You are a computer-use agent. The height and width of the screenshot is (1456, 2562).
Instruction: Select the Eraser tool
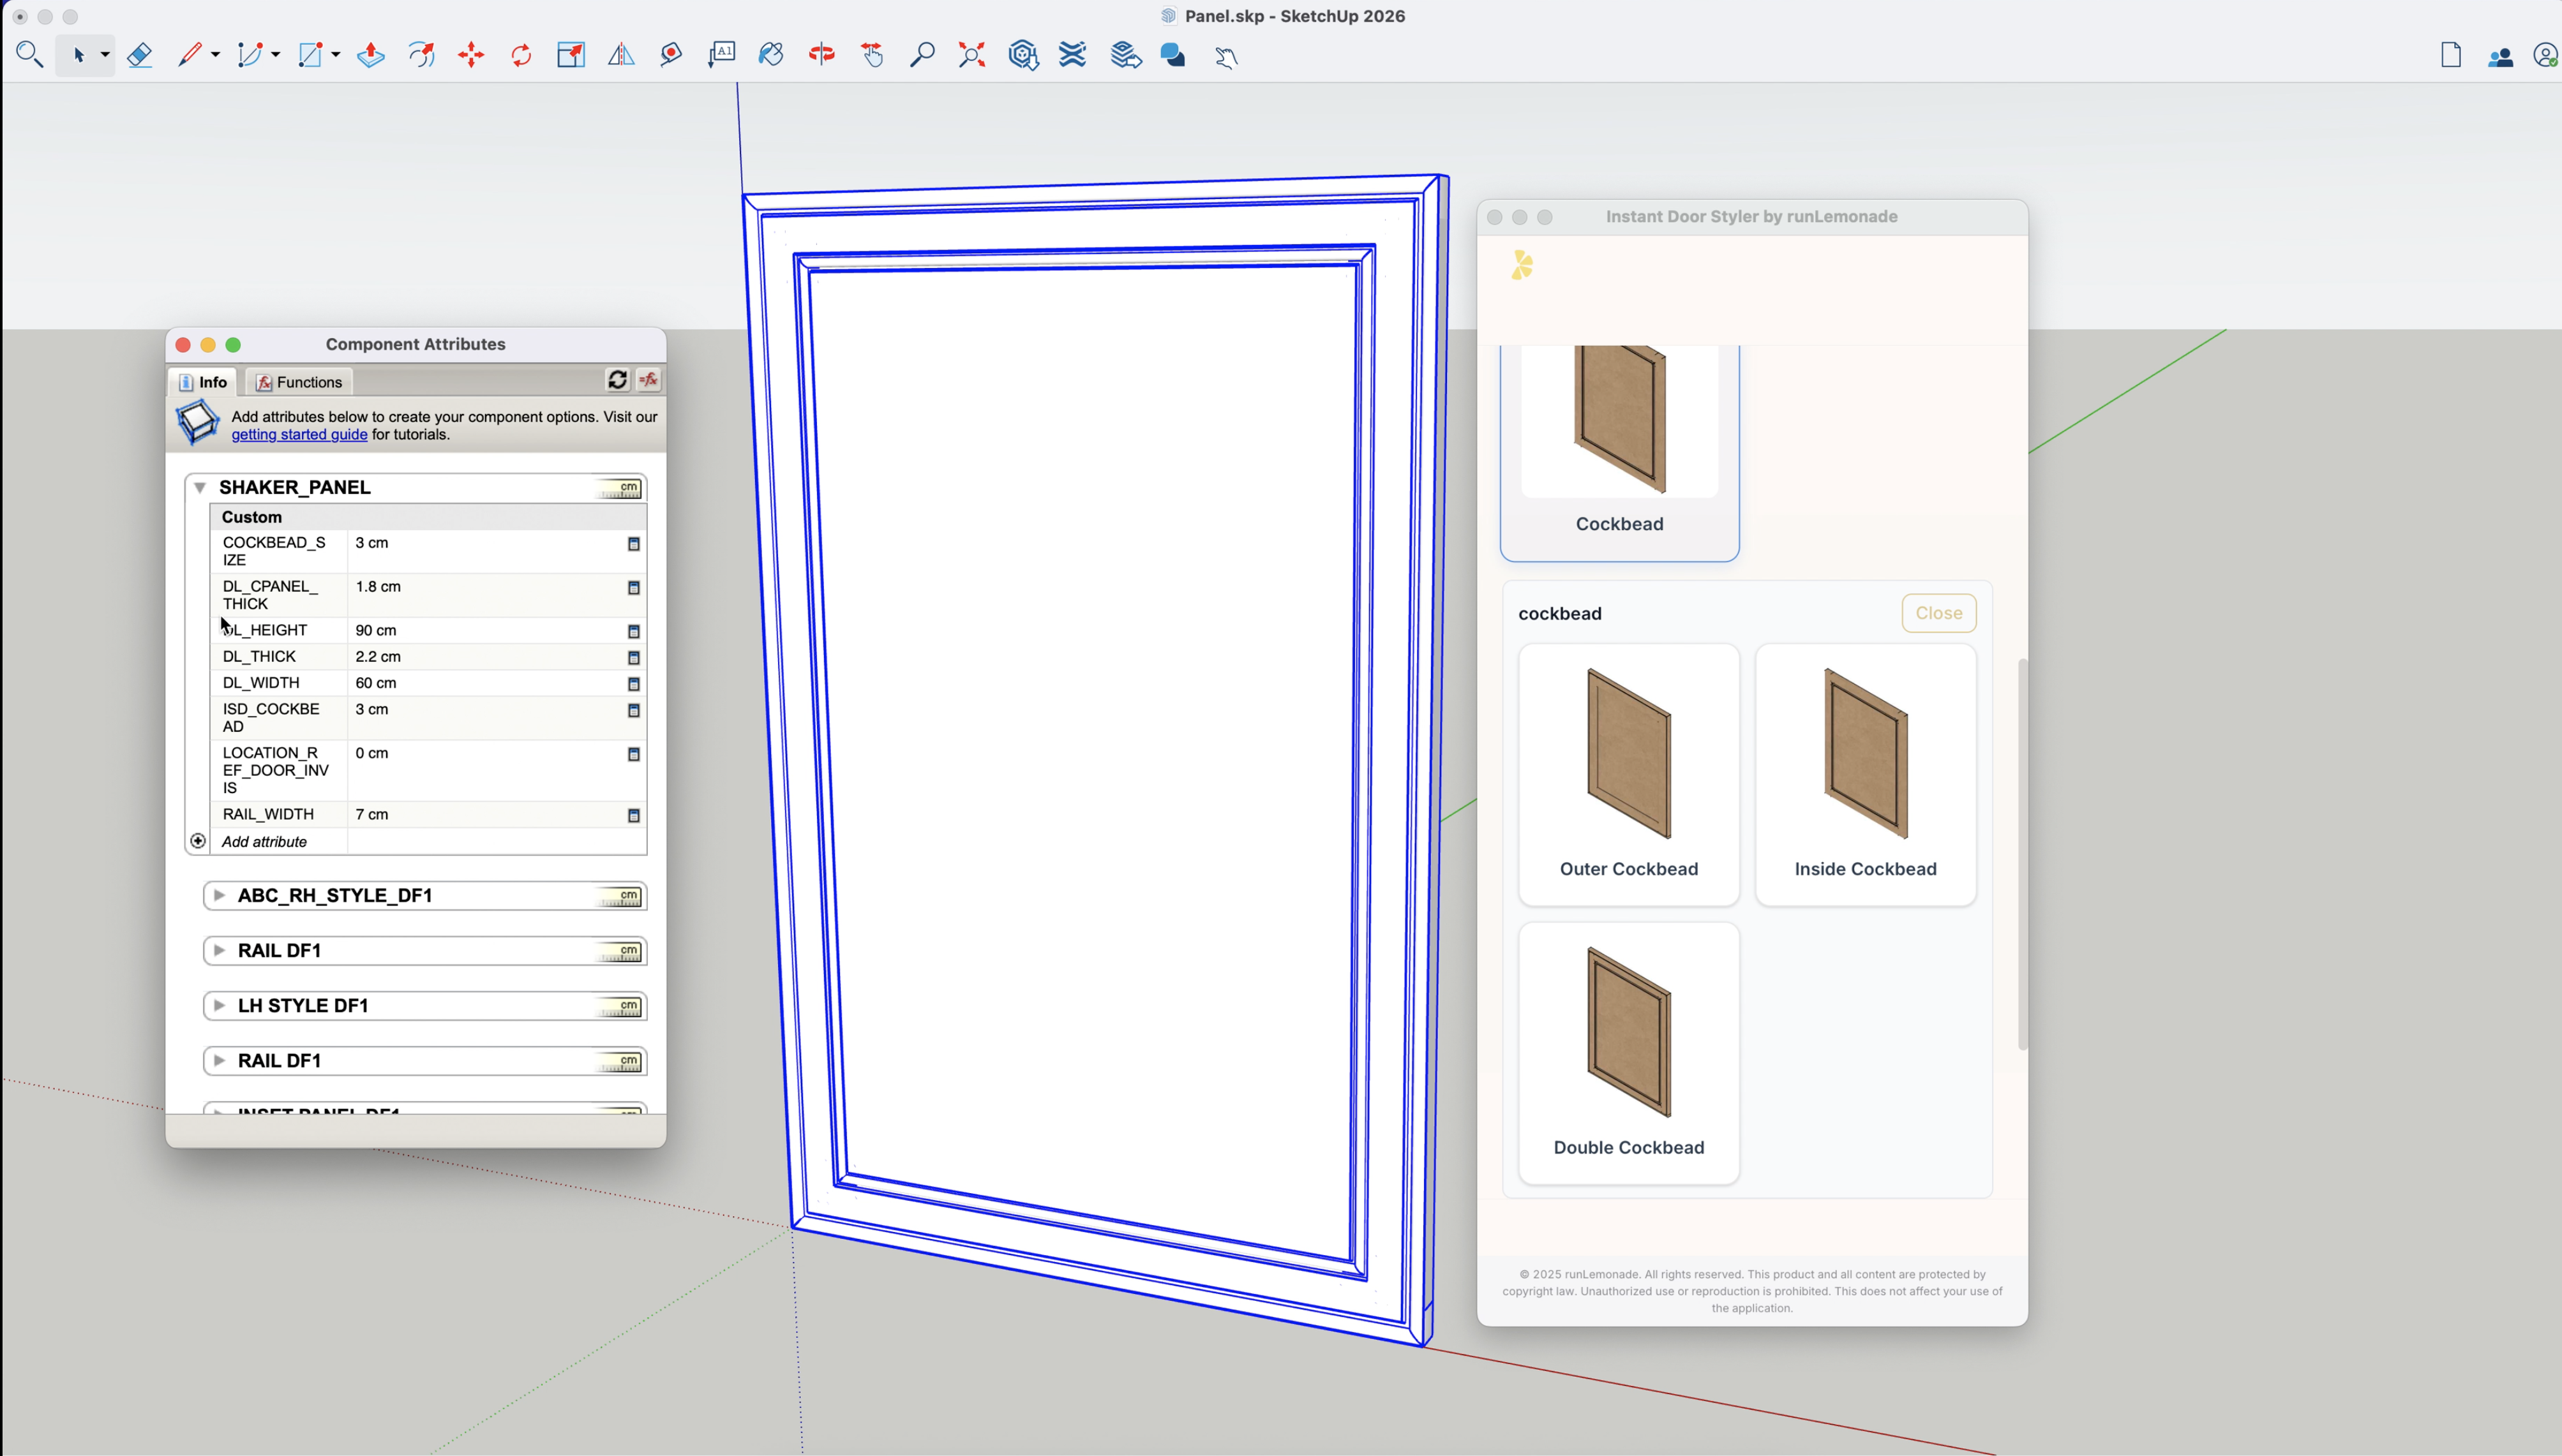pyautogui.click(x=140, y=55)
